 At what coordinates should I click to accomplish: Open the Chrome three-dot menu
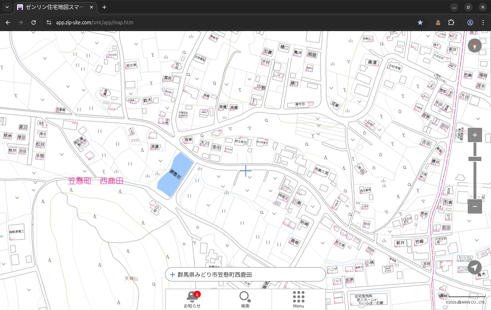pyautogui.click(x=483, y=22)
